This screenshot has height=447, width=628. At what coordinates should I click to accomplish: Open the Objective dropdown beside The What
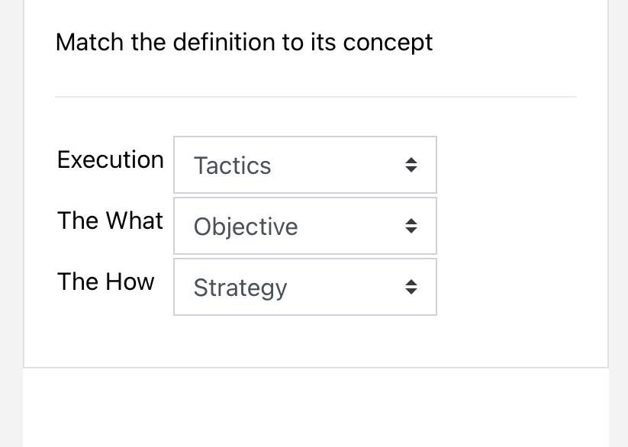(304, 225)
